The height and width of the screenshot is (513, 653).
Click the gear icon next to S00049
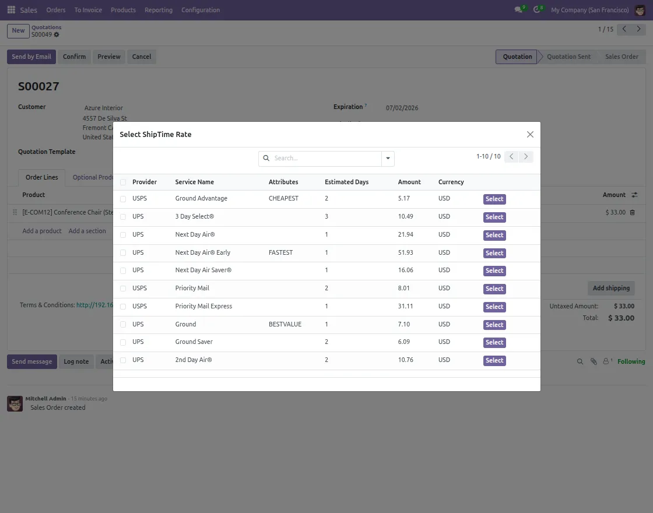(x=57, y=34)
